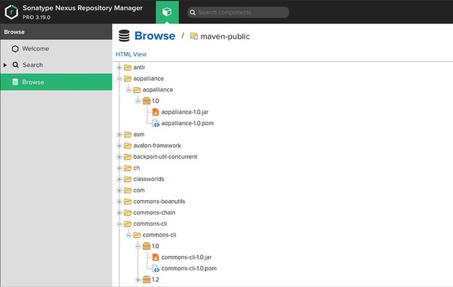Click the ch folder icon
Image resolution: width=453 pixels, height=287 pixels.
[x=128, y=168]
